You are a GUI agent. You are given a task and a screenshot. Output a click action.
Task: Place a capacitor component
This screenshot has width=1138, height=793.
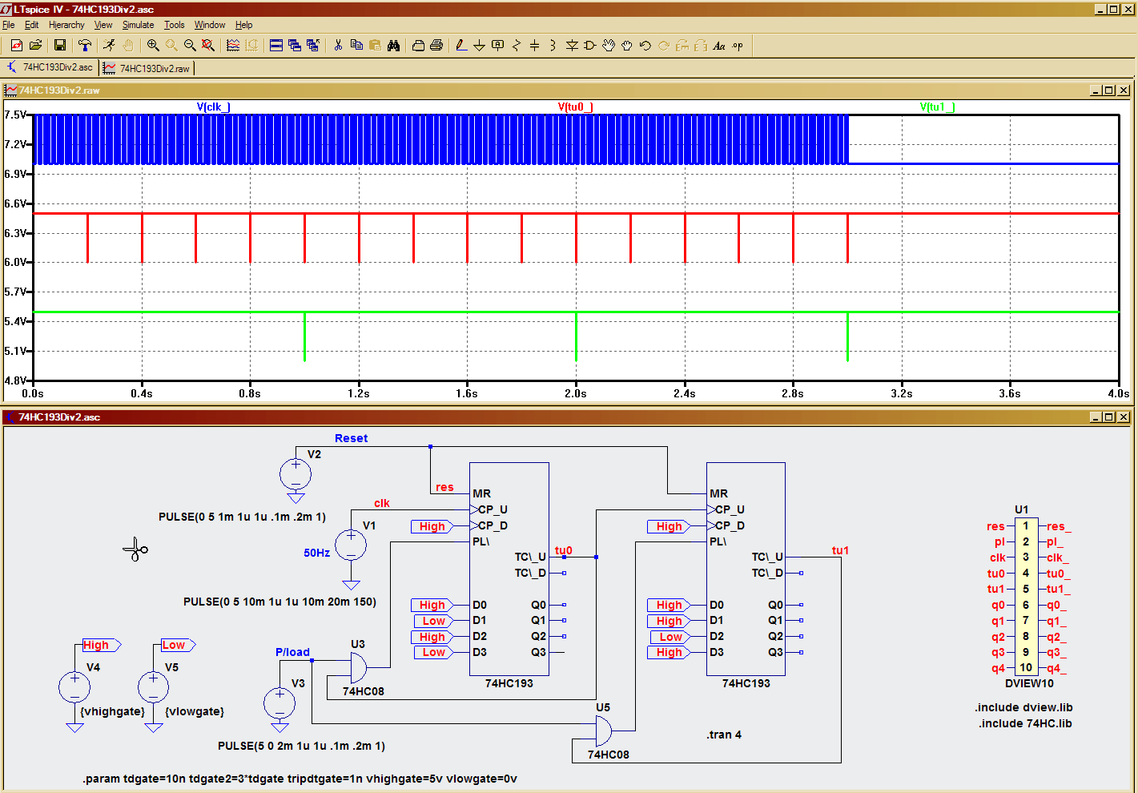[x=534, y=46]
